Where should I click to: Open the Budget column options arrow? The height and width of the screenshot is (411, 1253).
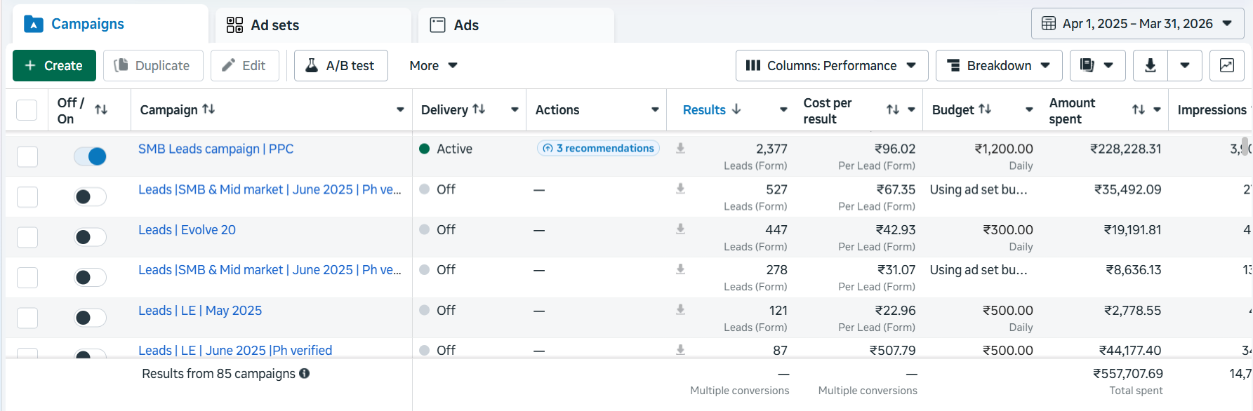point(1029,109)
